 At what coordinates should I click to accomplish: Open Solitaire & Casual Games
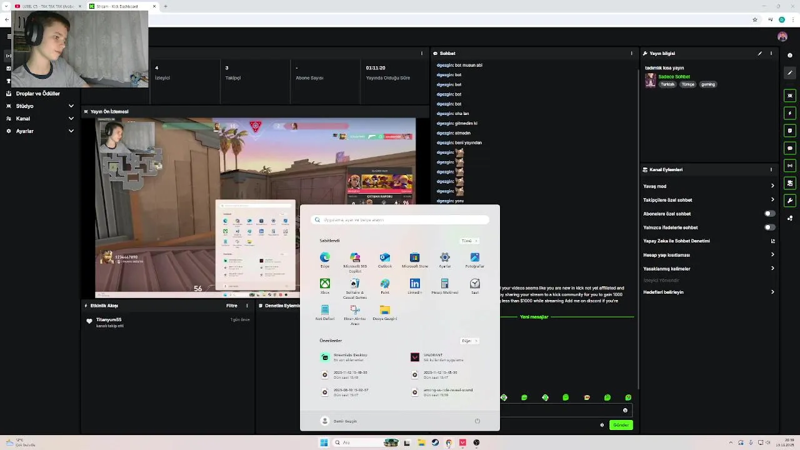click(x=355, y=288)
